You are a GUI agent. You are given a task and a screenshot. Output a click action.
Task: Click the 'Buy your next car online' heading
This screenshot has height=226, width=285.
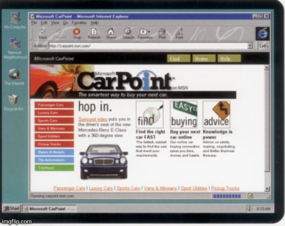tap(185, 134)
